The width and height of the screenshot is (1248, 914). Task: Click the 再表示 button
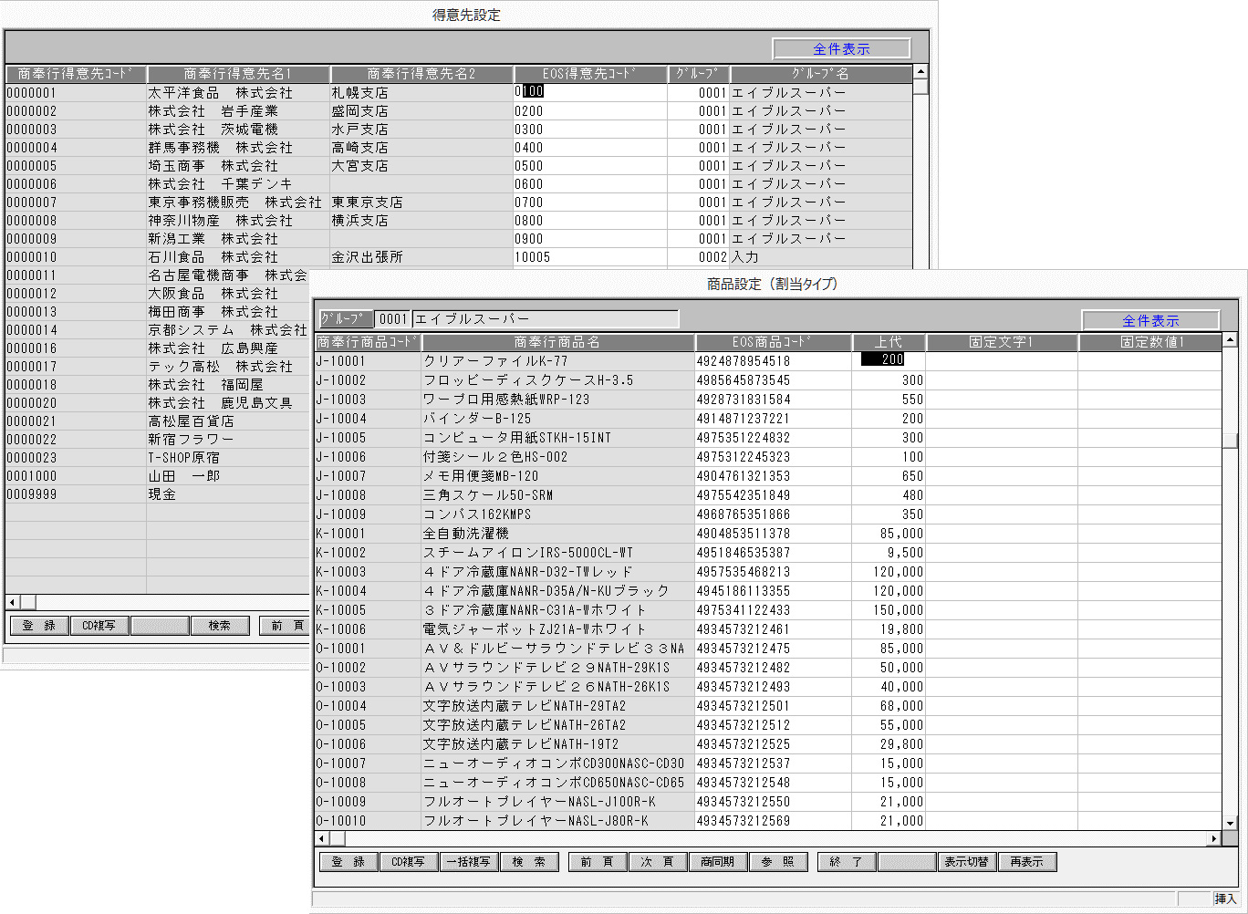click(1027, 862)
